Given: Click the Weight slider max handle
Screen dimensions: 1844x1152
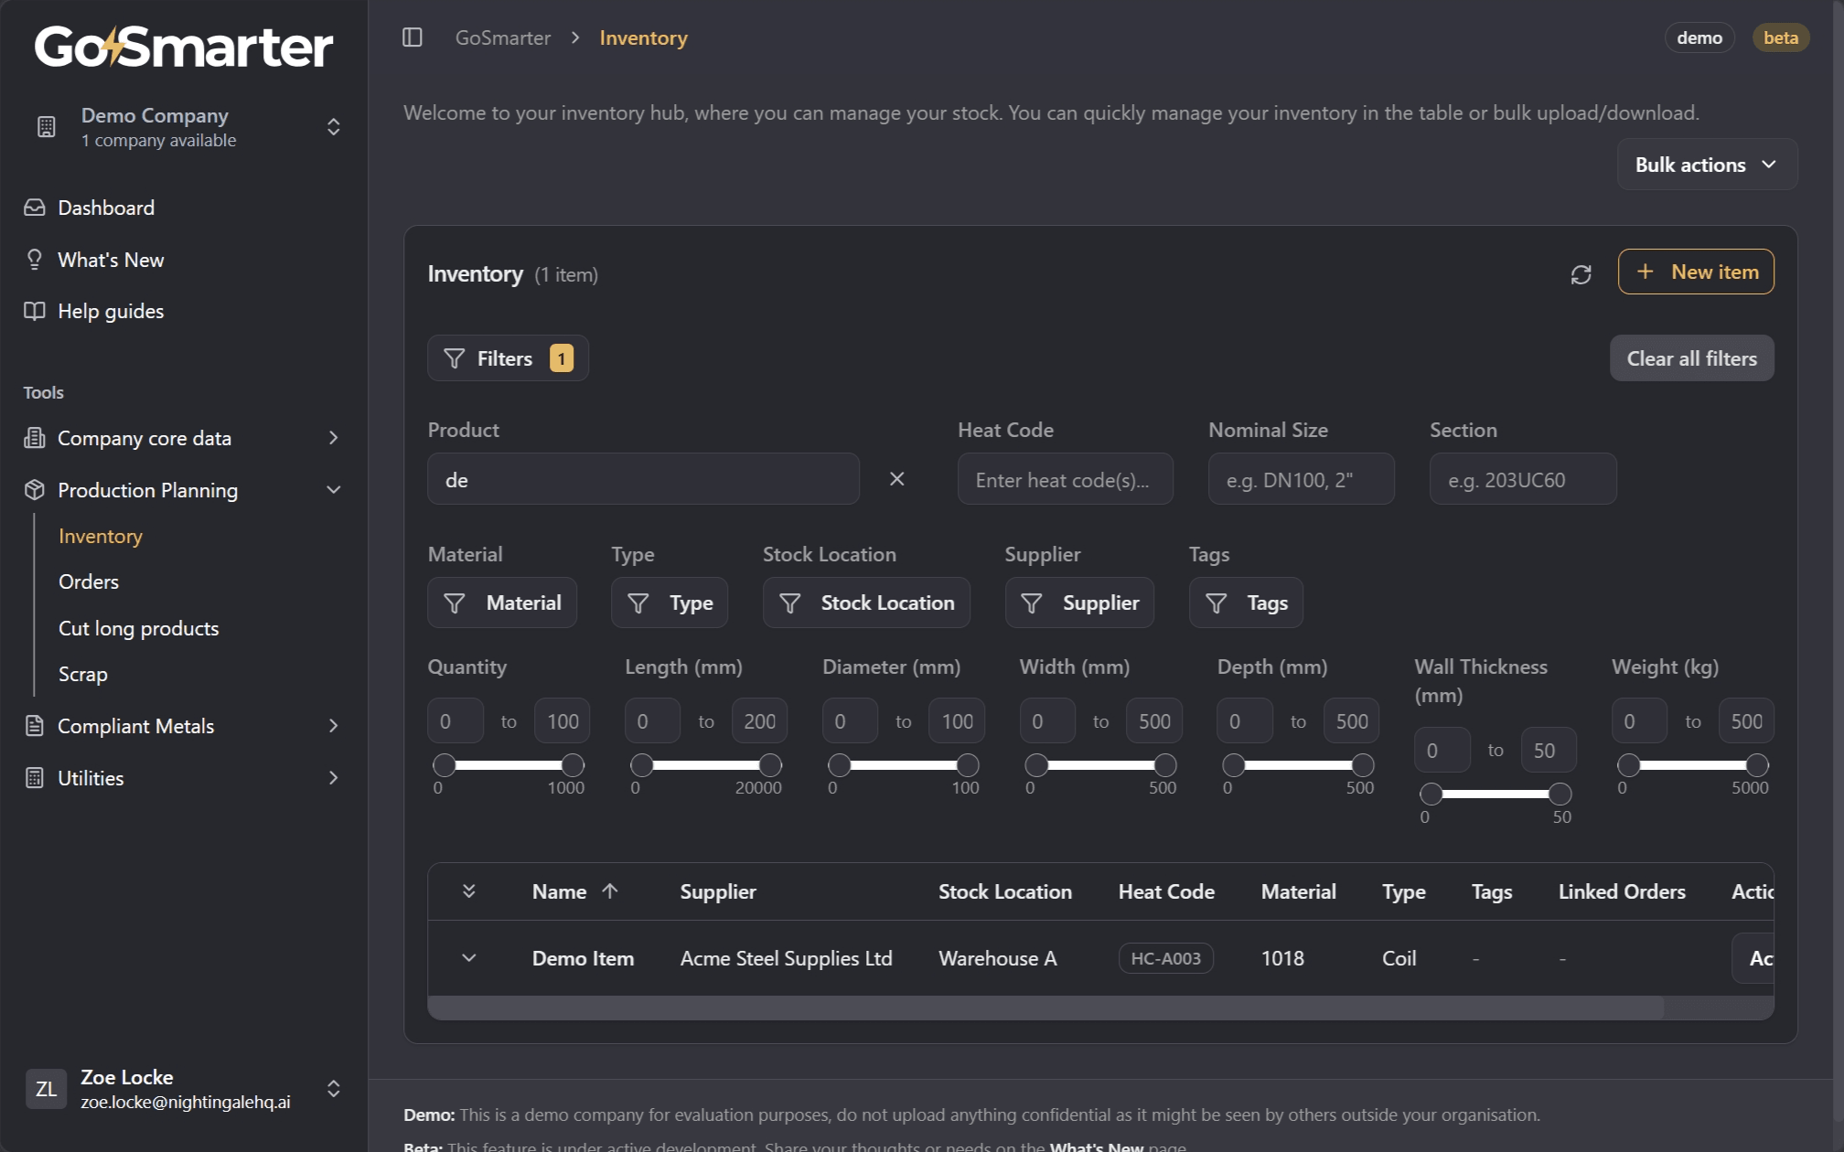Looking at the screenshot, I should tap(1757, 764).
